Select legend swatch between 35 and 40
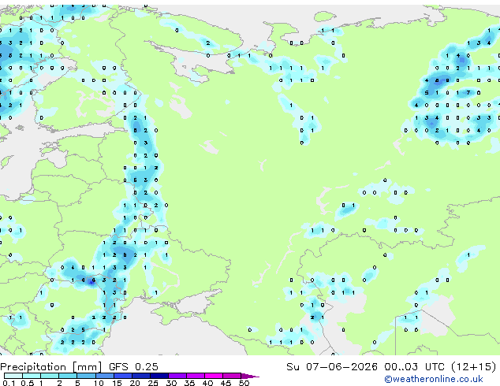 coord(196,376)
